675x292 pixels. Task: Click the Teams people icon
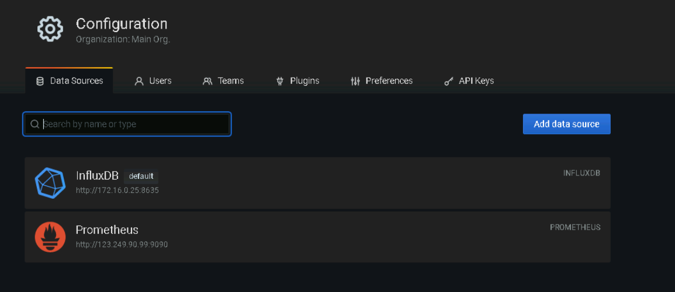[207, 81]
